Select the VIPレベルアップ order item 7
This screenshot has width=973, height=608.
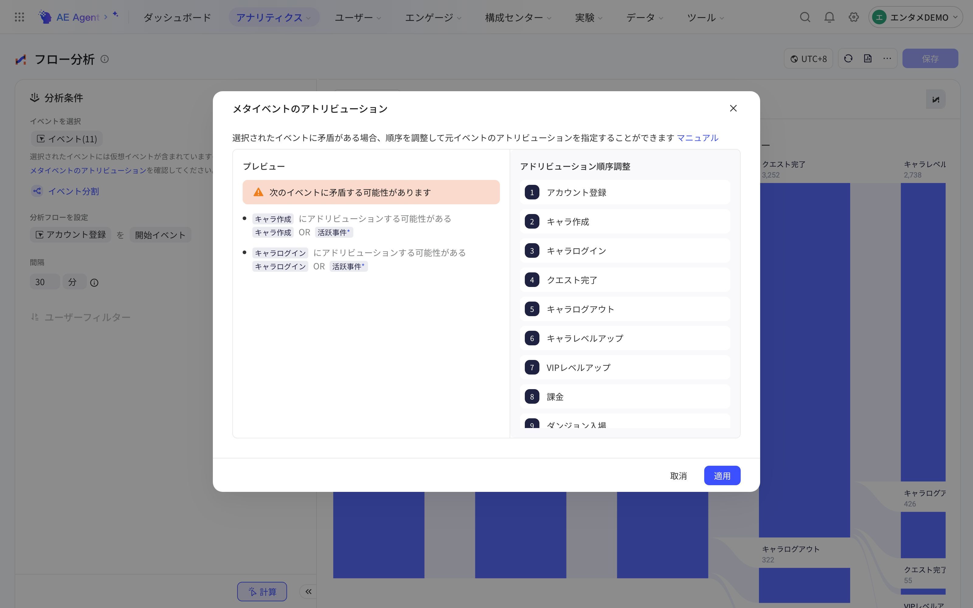click(625, 367)
